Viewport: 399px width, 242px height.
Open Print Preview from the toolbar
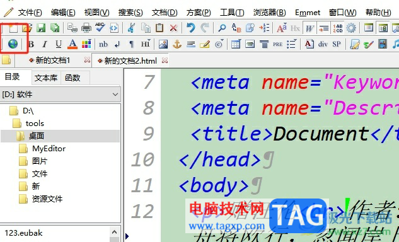72,28
